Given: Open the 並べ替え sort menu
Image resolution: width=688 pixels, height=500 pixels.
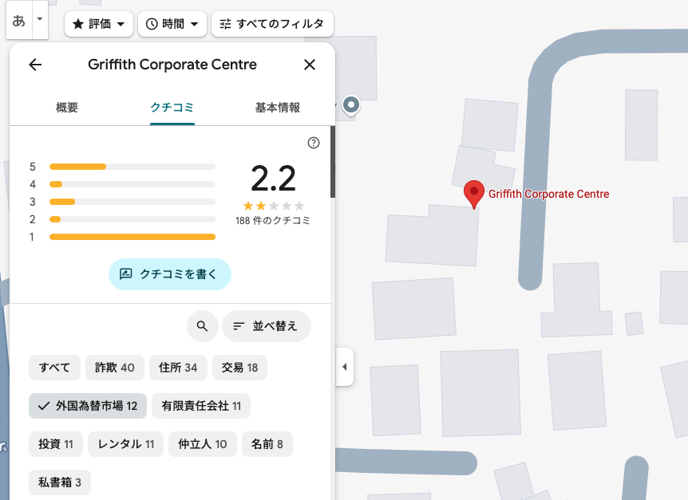Looking at the screenshot, I should point(267,326).
